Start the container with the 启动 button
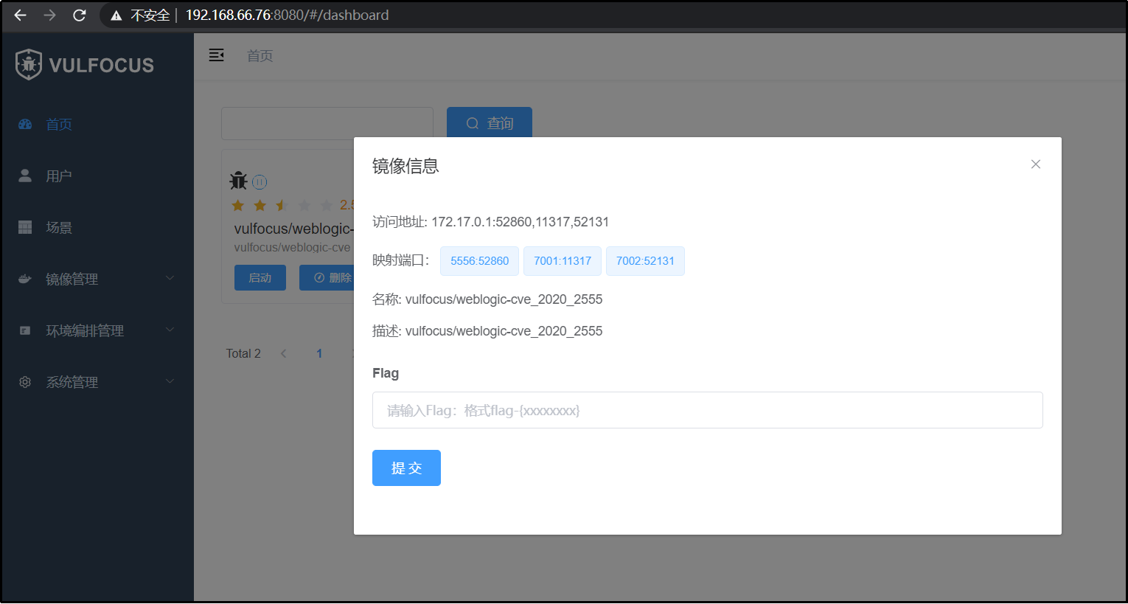 coord(260,277)
